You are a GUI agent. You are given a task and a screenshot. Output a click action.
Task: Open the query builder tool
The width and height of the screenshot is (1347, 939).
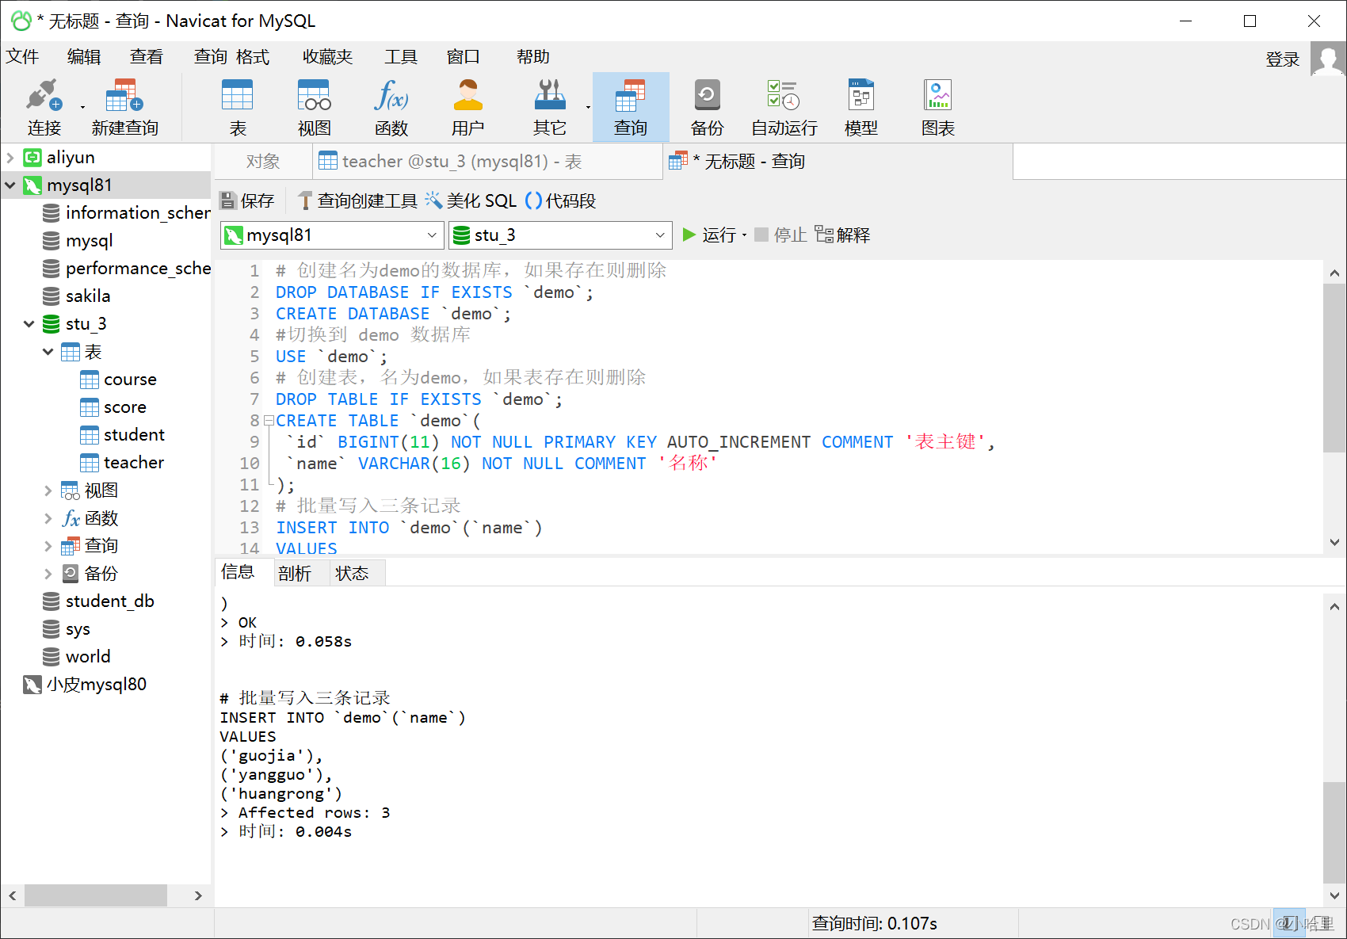click(x=358, y=200)
